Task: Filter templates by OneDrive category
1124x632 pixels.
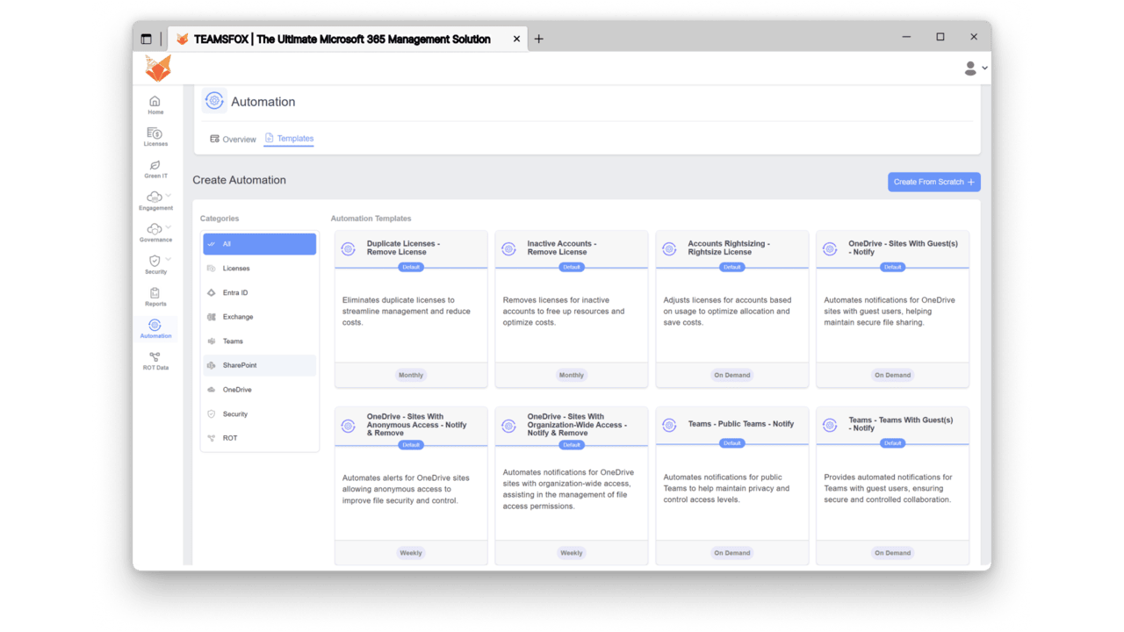Action: 259,390
